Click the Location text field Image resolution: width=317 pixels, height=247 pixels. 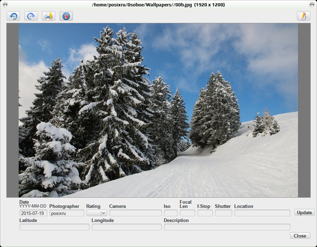(262, 213)
